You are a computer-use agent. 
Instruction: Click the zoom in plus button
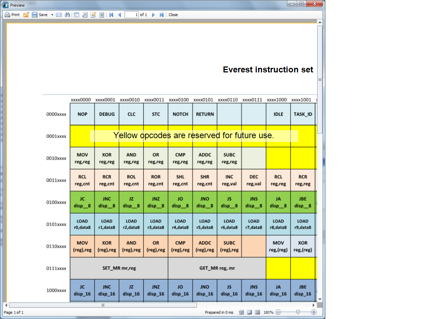click(314, 312)
